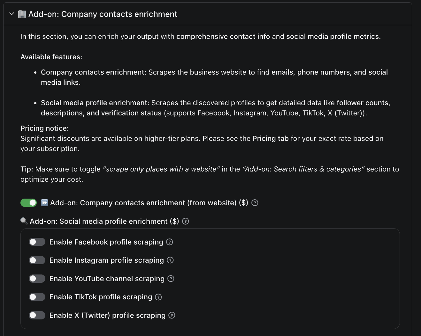Image resolution: width=421 pixels, height=336 pixels.
Task: Show help for YouTube channel scraping
Action: [171, 279]
